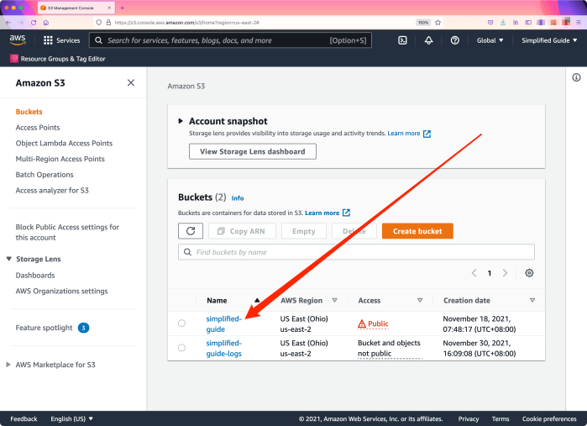587x426 pixels.
Task: Click the browser URL address bar
Action: pos(254,23)
